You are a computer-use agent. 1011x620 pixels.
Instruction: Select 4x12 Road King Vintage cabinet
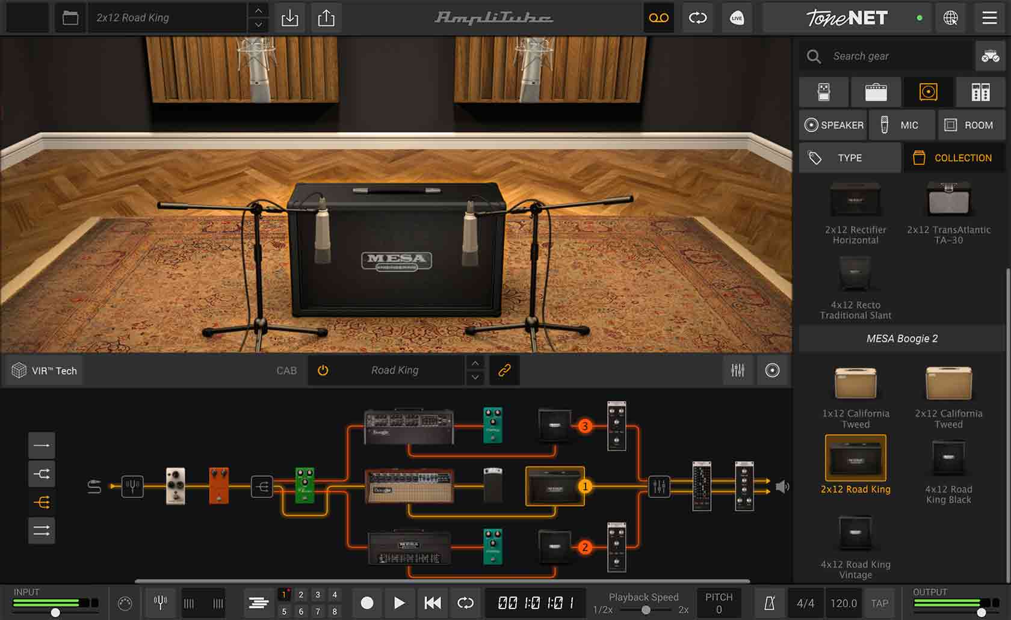855,547
